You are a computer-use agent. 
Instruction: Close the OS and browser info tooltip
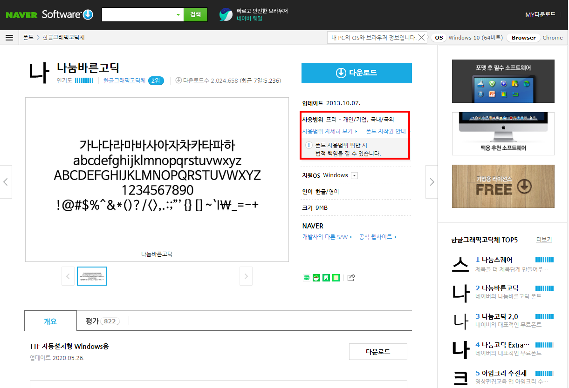point(422,38)
